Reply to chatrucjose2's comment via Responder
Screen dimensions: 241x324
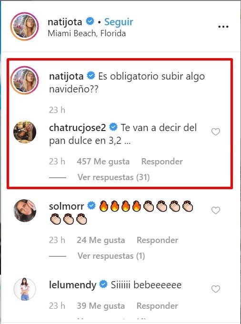(162, 162)
